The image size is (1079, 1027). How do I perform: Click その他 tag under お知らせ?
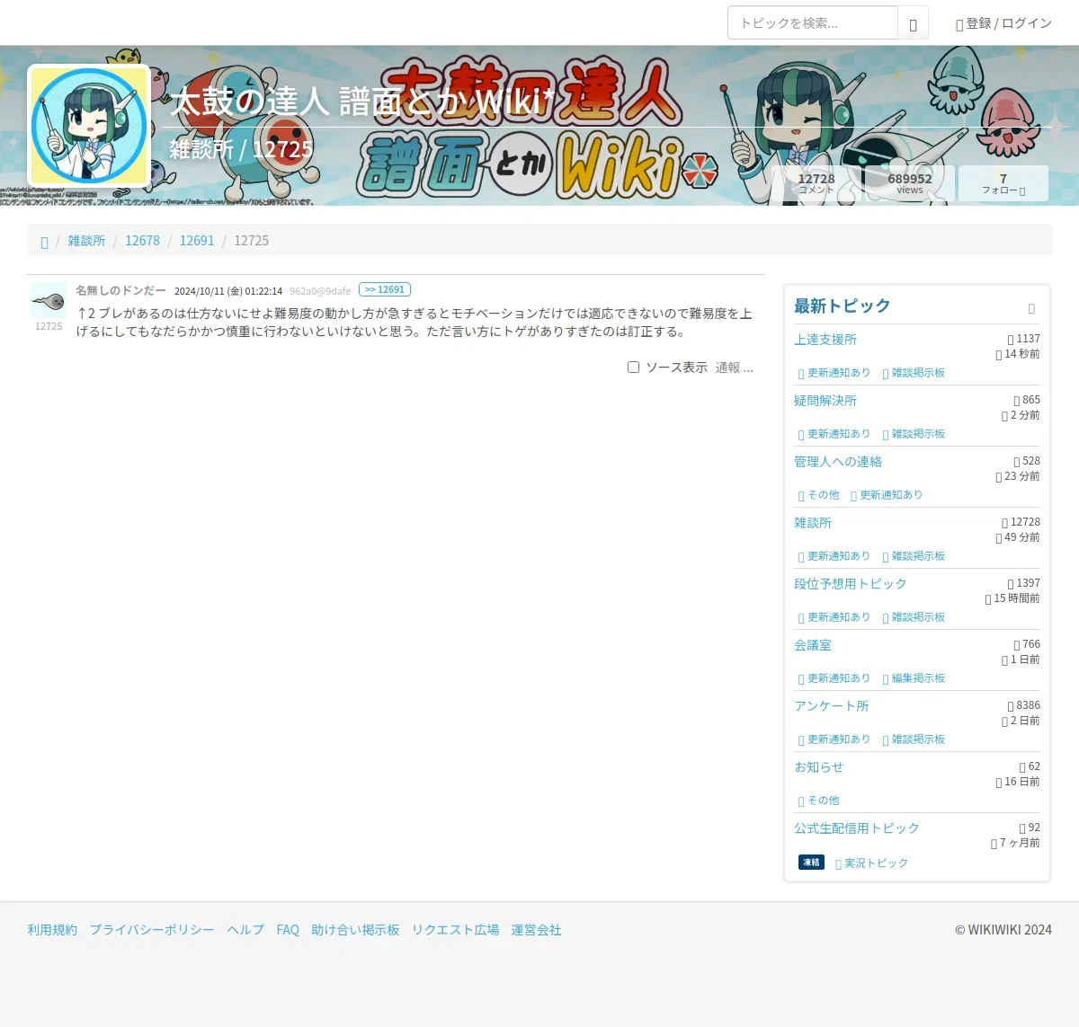[x=818, y=801]
